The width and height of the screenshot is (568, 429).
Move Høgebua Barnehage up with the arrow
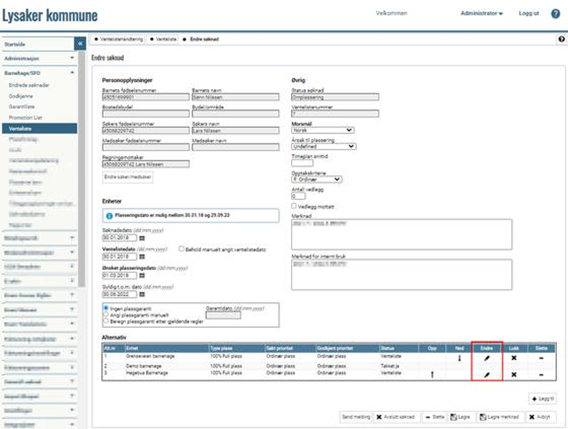coord(432,375)
